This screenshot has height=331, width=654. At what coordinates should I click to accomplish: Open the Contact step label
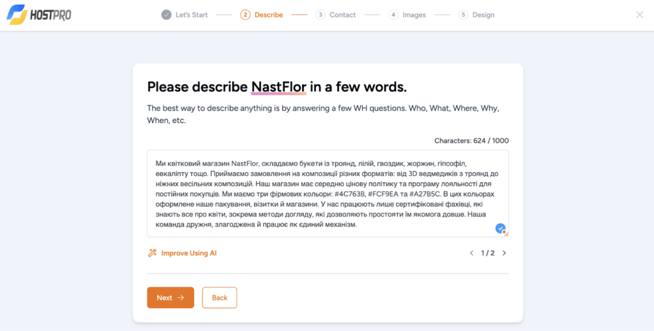(x=342, y=15)
